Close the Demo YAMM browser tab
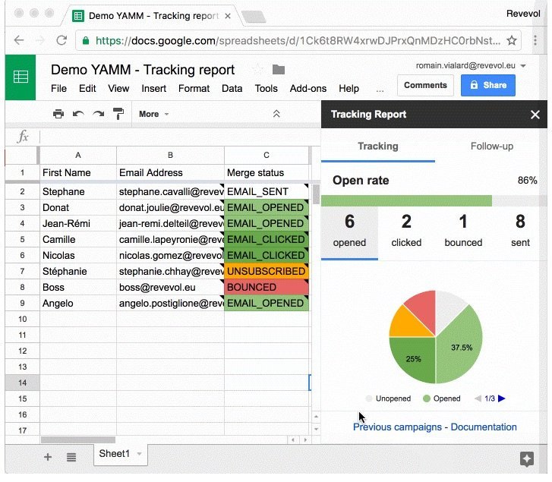 tap(228, 16)
